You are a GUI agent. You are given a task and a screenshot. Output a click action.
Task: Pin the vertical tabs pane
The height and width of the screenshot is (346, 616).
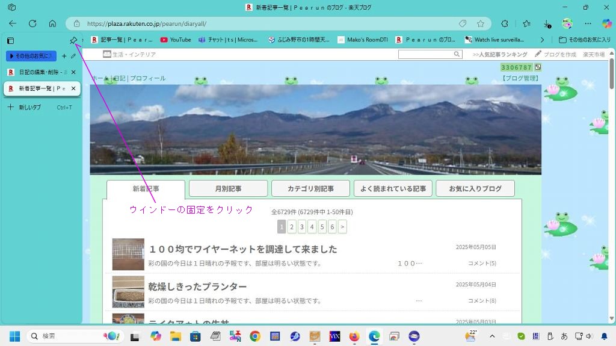(x=73, y=40)
